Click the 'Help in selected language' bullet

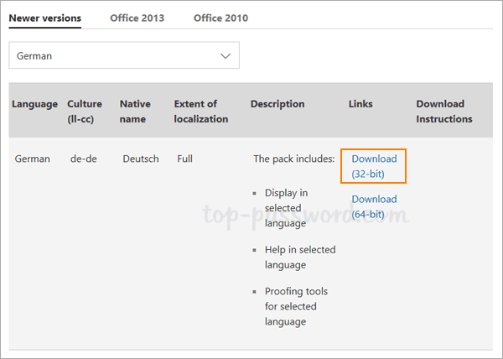(x=299, y=258)
